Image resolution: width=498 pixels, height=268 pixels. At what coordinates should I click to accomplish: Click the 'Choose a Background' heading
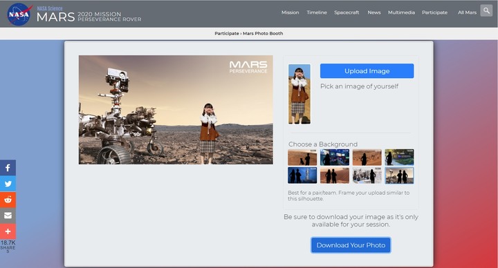tap(323, 144)
